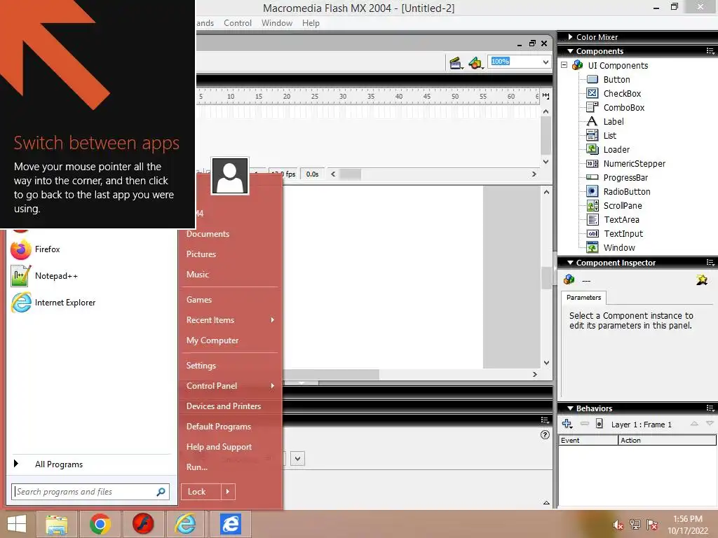The width and height of the screenshot is (718, 538).
Task: Switch to the Parameters tab
Action: [x=583, y=297]
